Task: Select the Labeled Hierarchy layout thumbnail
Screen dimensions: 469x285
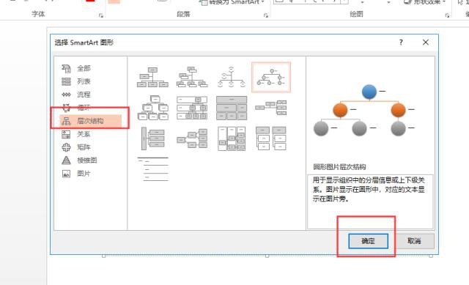Action: (x=192, y=108)
